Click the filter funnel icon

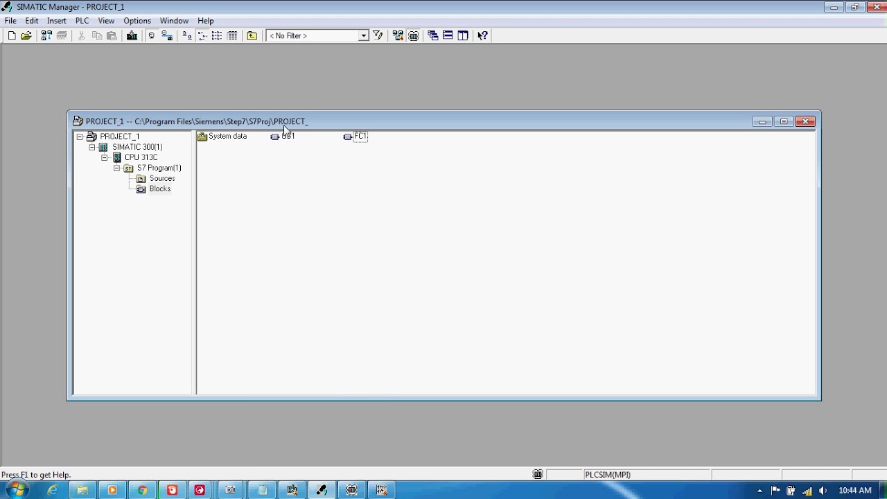(378, 35)
